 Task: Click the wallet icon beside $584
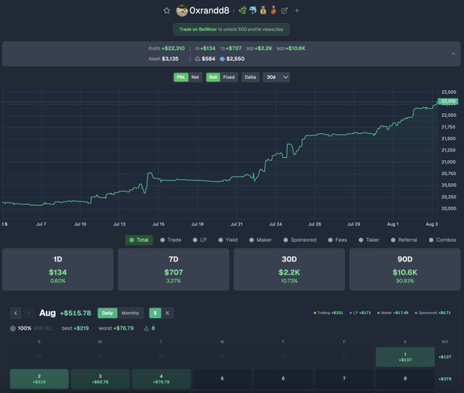point(197,59)
